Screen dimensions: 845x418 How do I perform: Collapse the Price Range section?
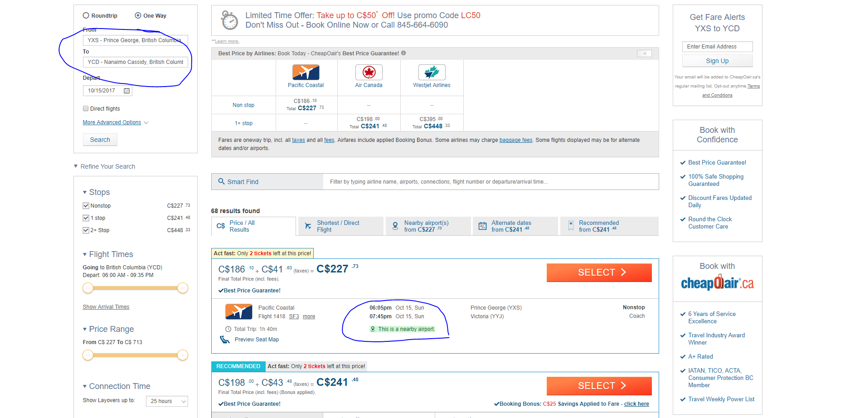click(x=84, y=329)
